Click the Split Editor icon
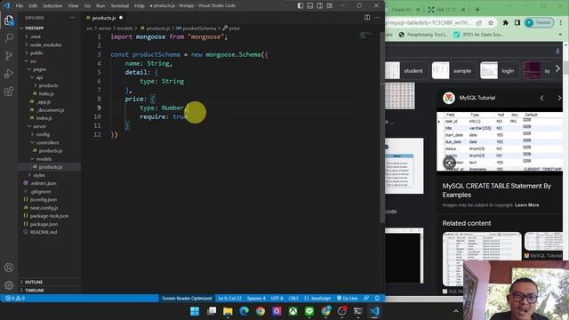The image size is (569, 320). [367, 18]
